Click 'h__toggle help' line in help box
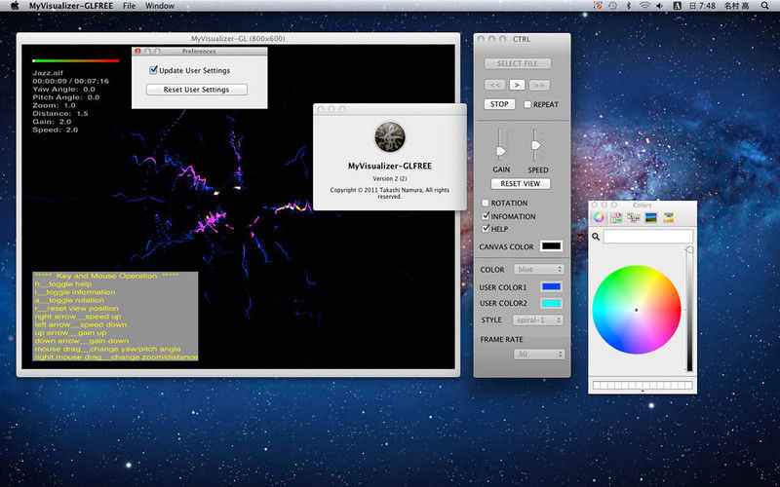Image resolution: width=780 pixels, height=487 pixels. [x=63, y=283]
